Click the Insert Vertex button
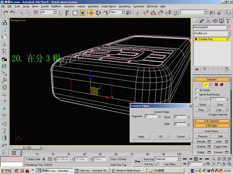Screen dimensions: 233x174 211,131
